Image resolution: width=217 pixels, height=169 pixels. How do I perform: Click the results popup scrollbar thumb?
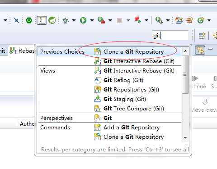(185, 74)
